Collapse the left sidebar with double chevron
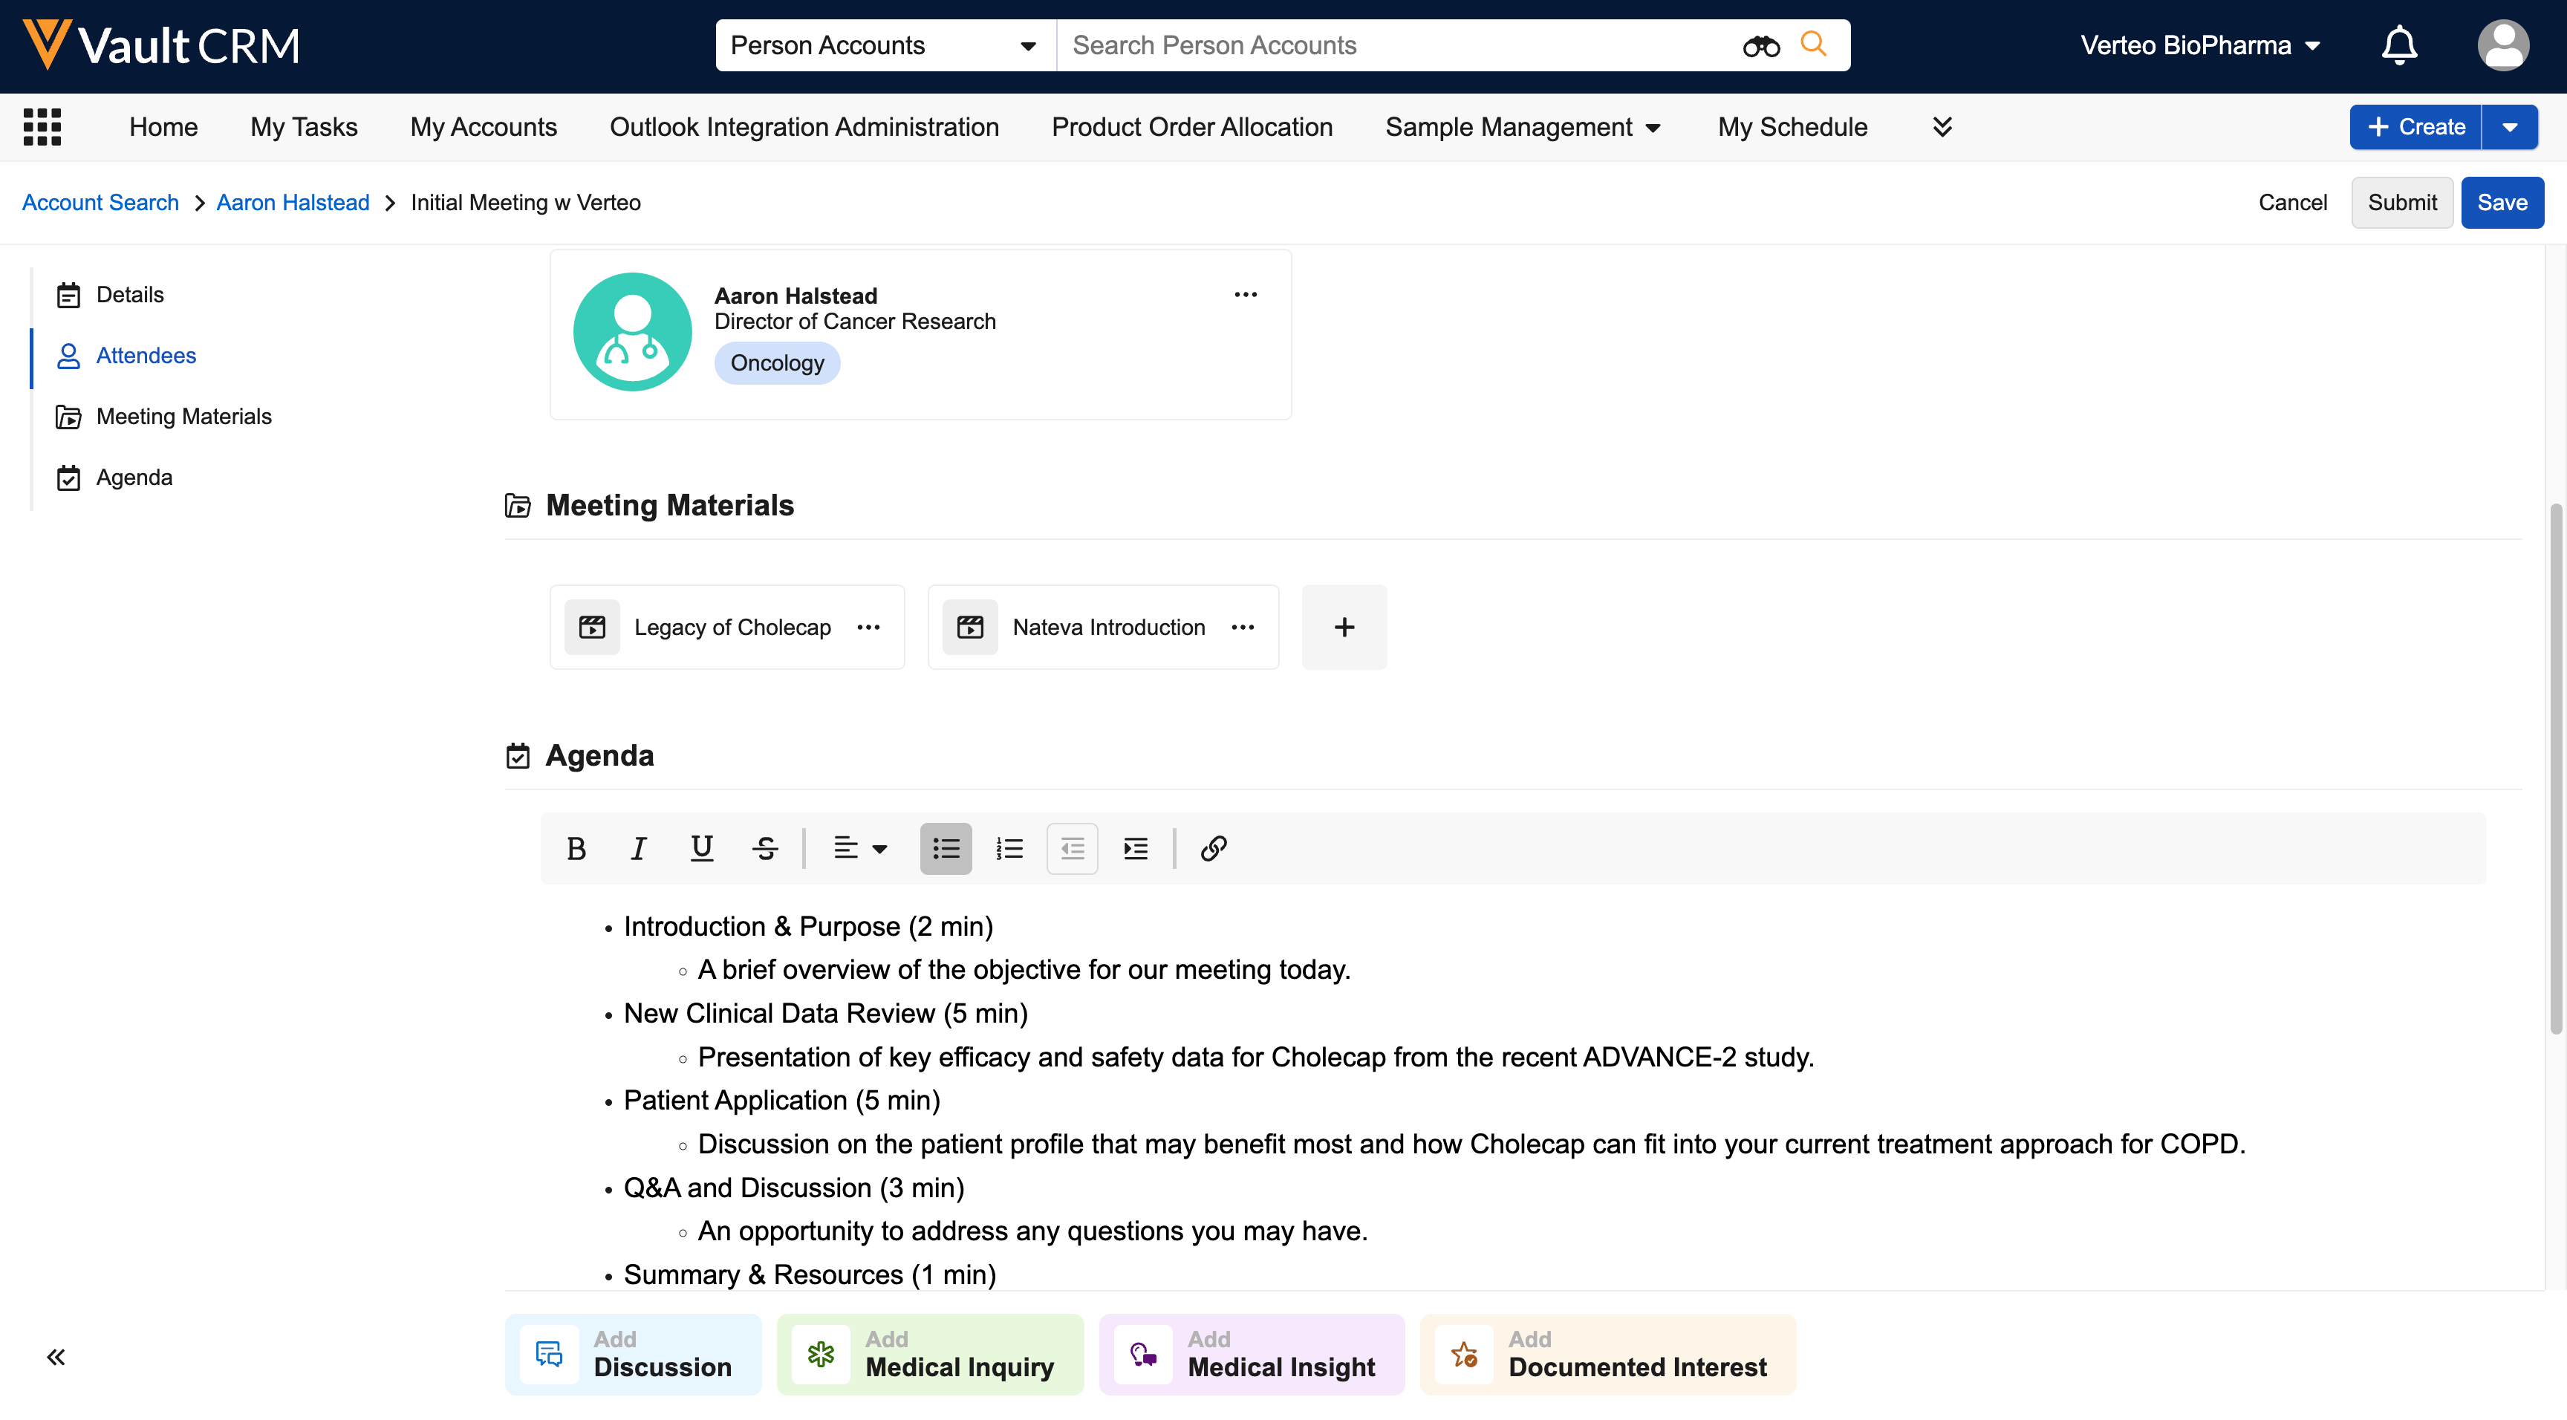Viewport: 2567px width, 1420px height. [x=56, y=1356]
